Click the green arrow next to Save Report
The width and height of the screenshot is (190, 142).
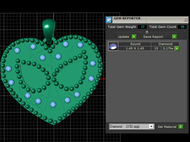[174, 37]
